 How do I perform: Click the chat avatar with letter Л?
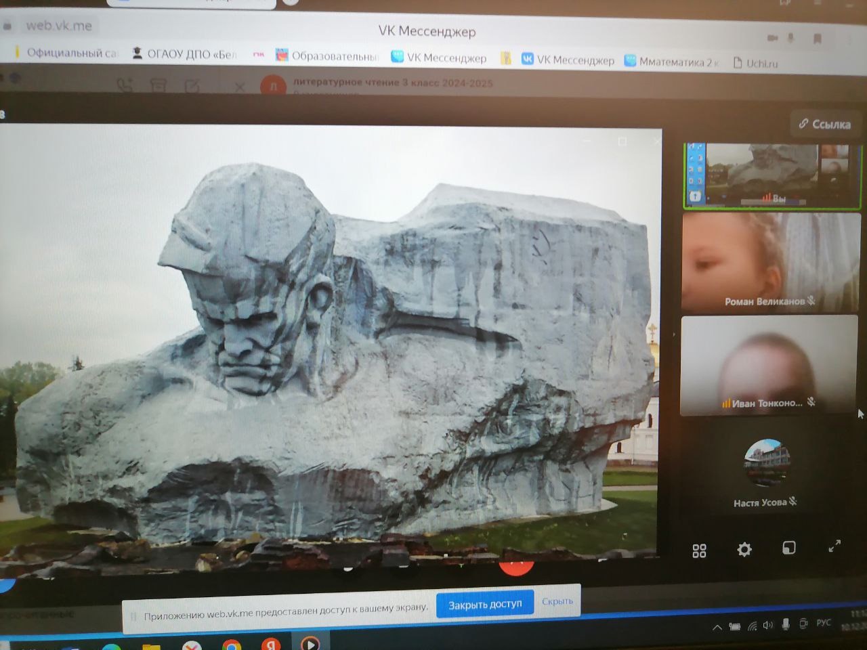(273, 86)
